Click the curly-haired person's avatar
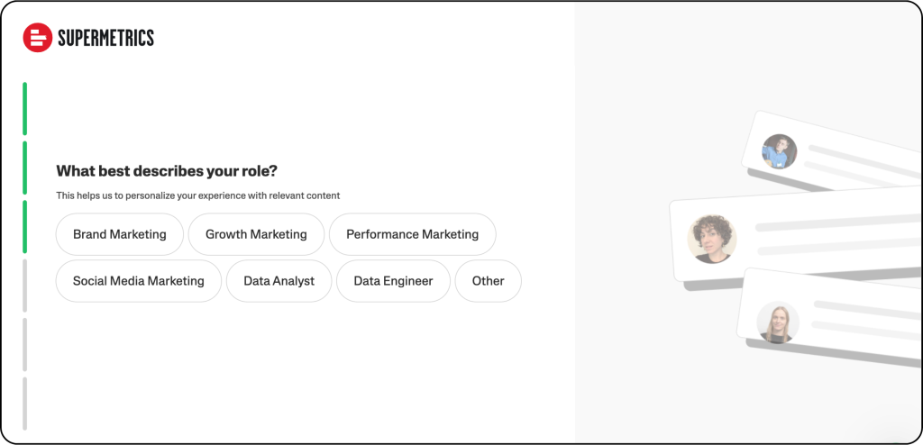Screen dimensions: 923x445 click(712, 239)
